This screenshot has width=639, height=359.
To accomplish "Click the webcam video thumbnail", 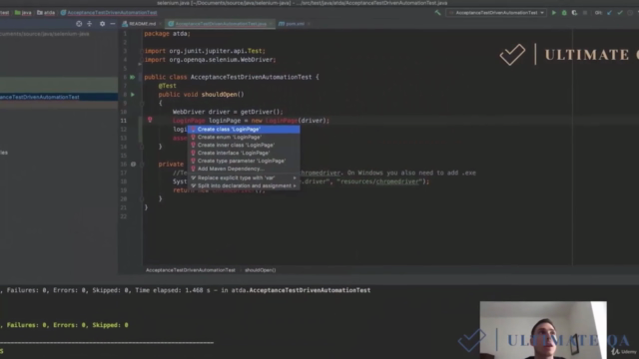I will tap(543, 330).
